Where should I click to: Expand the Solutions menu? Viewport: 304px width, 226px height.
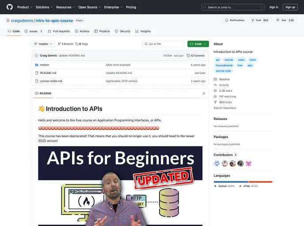point(44,7)
